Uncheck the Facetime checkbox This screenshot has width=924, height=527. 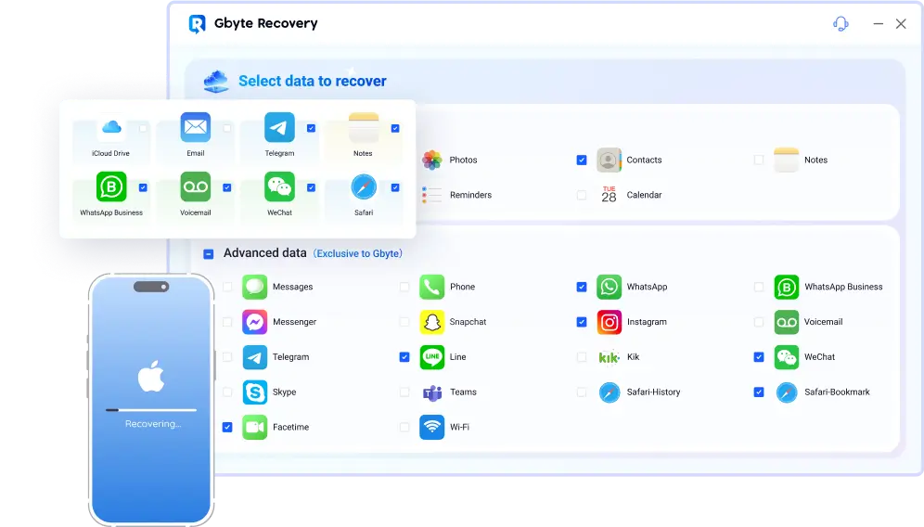(227, 427)
